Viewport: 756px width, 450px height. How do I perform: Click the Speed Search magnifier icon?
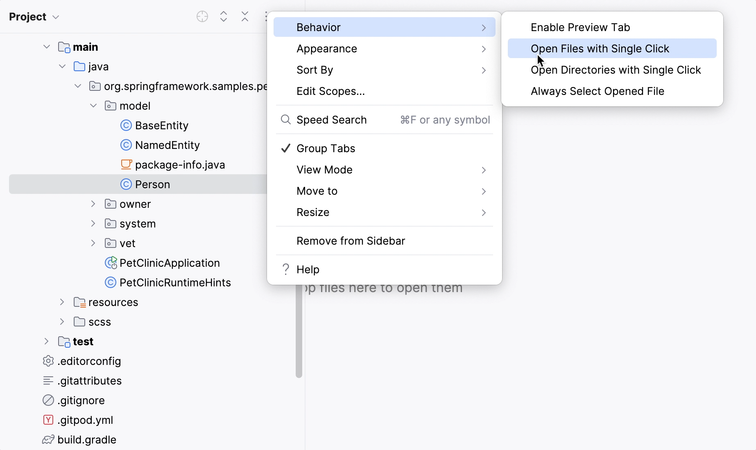click(x=285, y=120)
